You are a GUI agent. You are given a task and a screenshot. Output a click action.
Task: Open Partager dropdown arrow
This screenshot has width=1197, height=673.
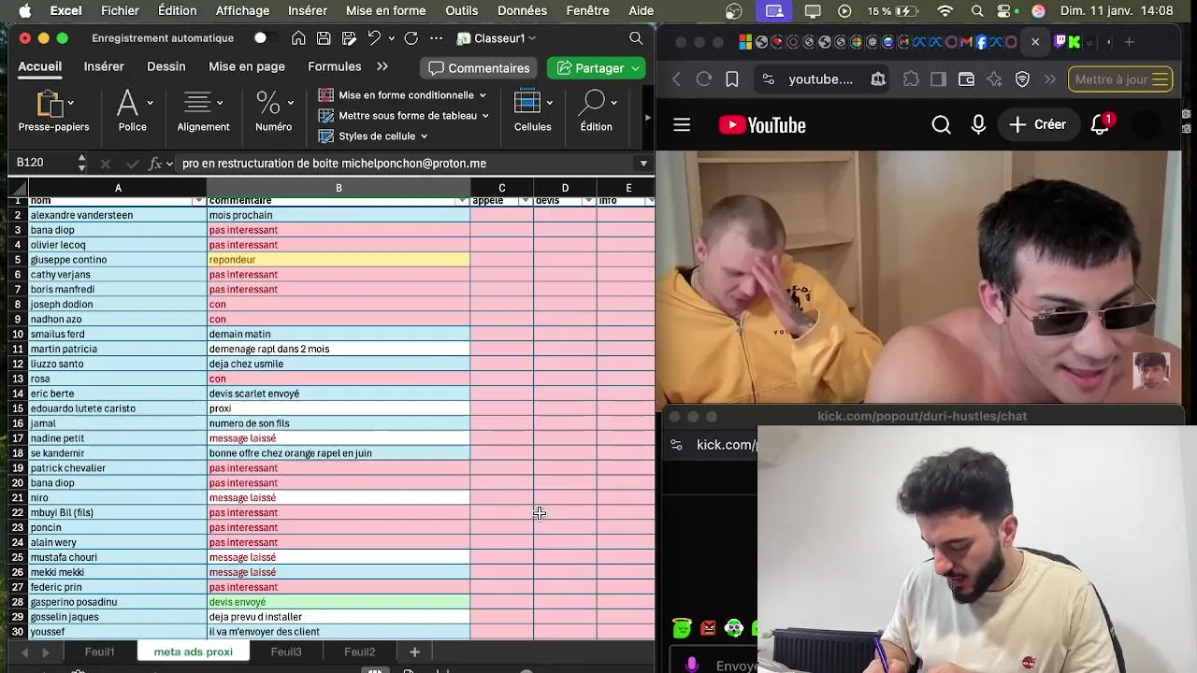click(x=636, y=68)
